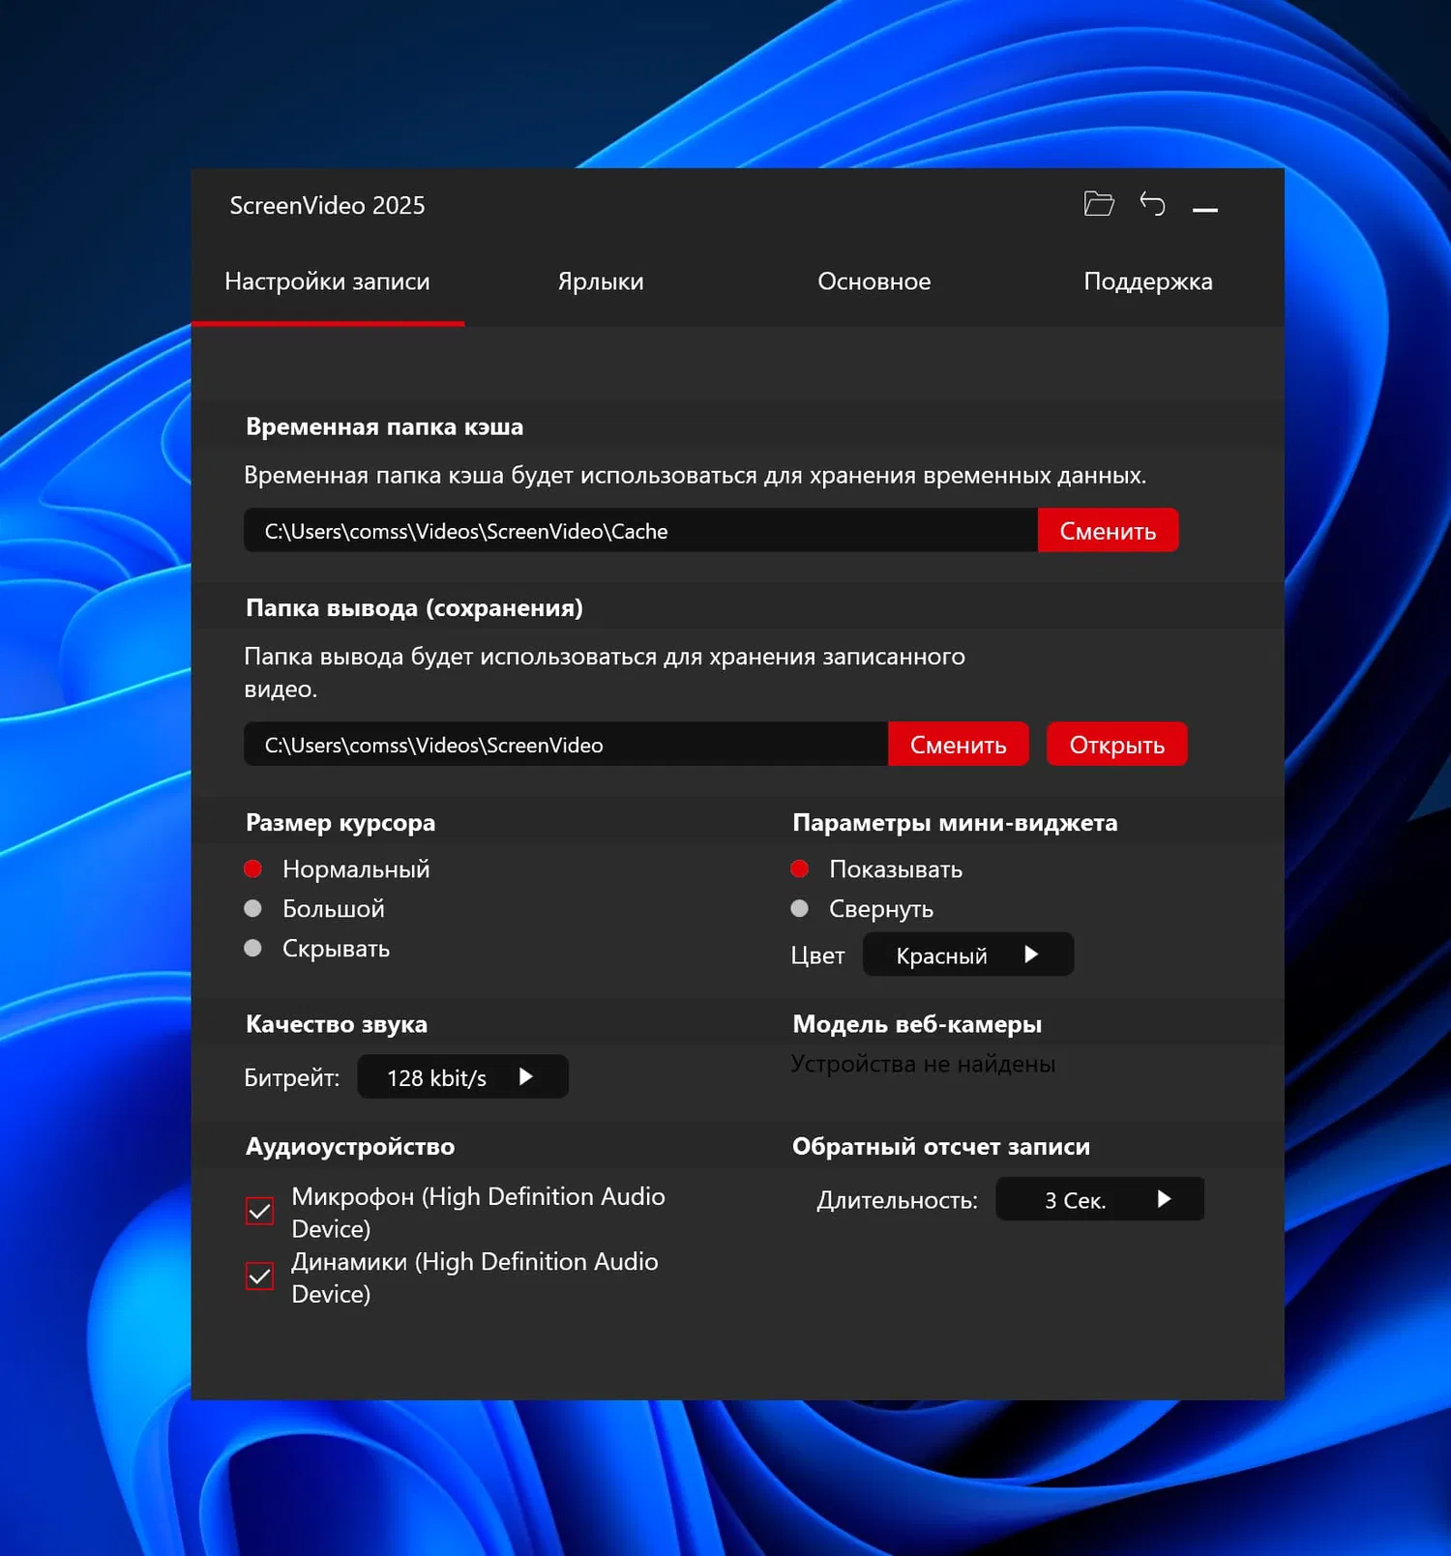
Task: Click the cache folder path field
Action: 640,531
